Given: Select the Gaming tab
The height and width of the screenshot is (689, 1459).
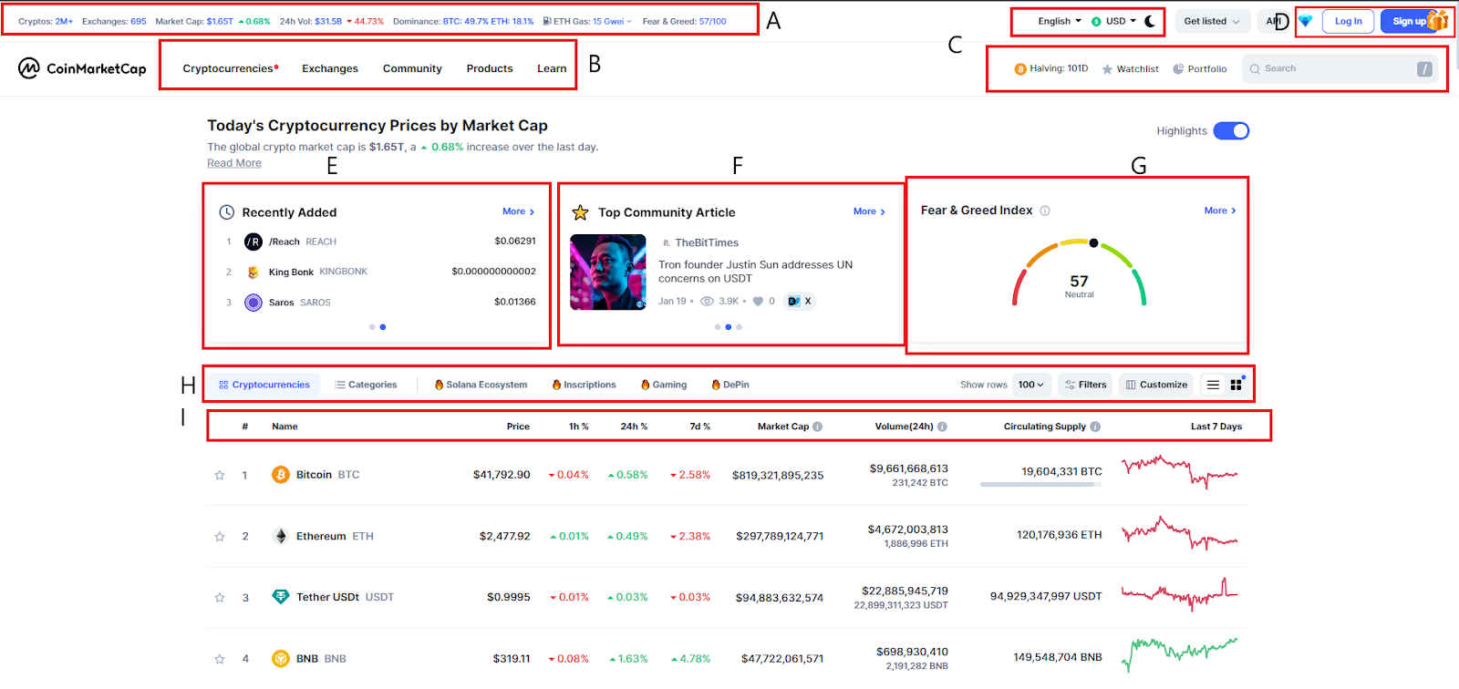Looking at the screenshot, I should [664, 385].
